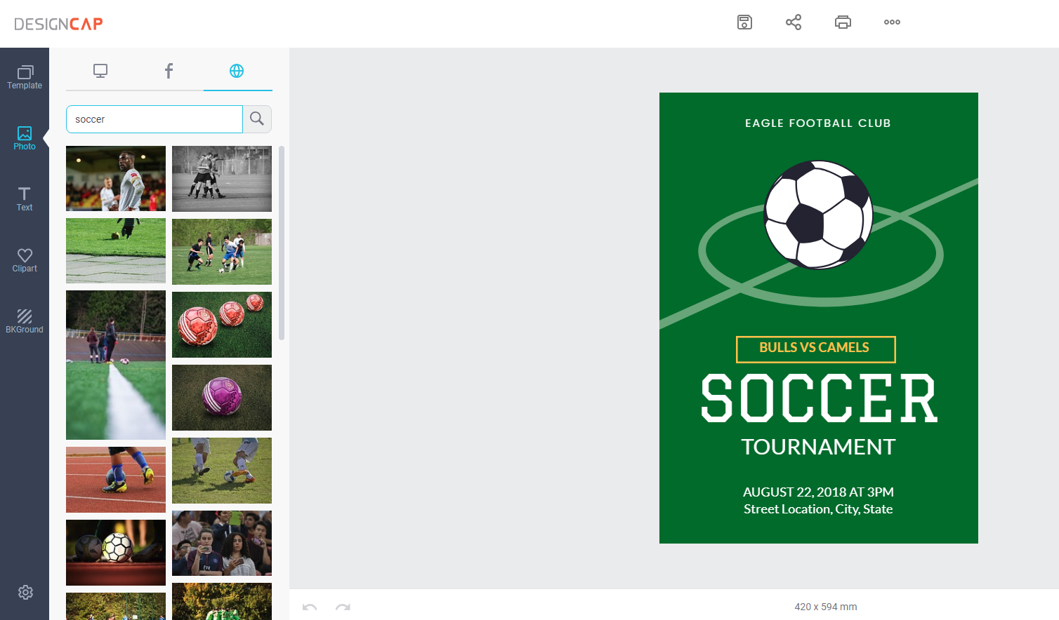
Task: Select photo of white field sideline
Action: (x=116, y=365)
